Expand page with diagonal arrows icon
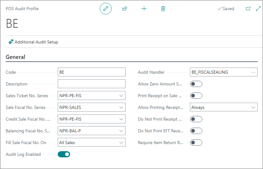The height and width of the screenshot is (169, 263). pos(258,8)
